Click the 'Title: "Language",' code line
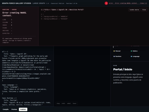Screen dimensions: 149x112 coord(11,87)
